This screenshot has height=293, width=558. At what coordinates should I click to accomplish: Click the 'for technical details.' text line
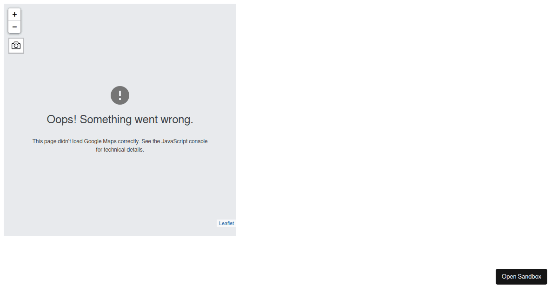coord(120,150)
